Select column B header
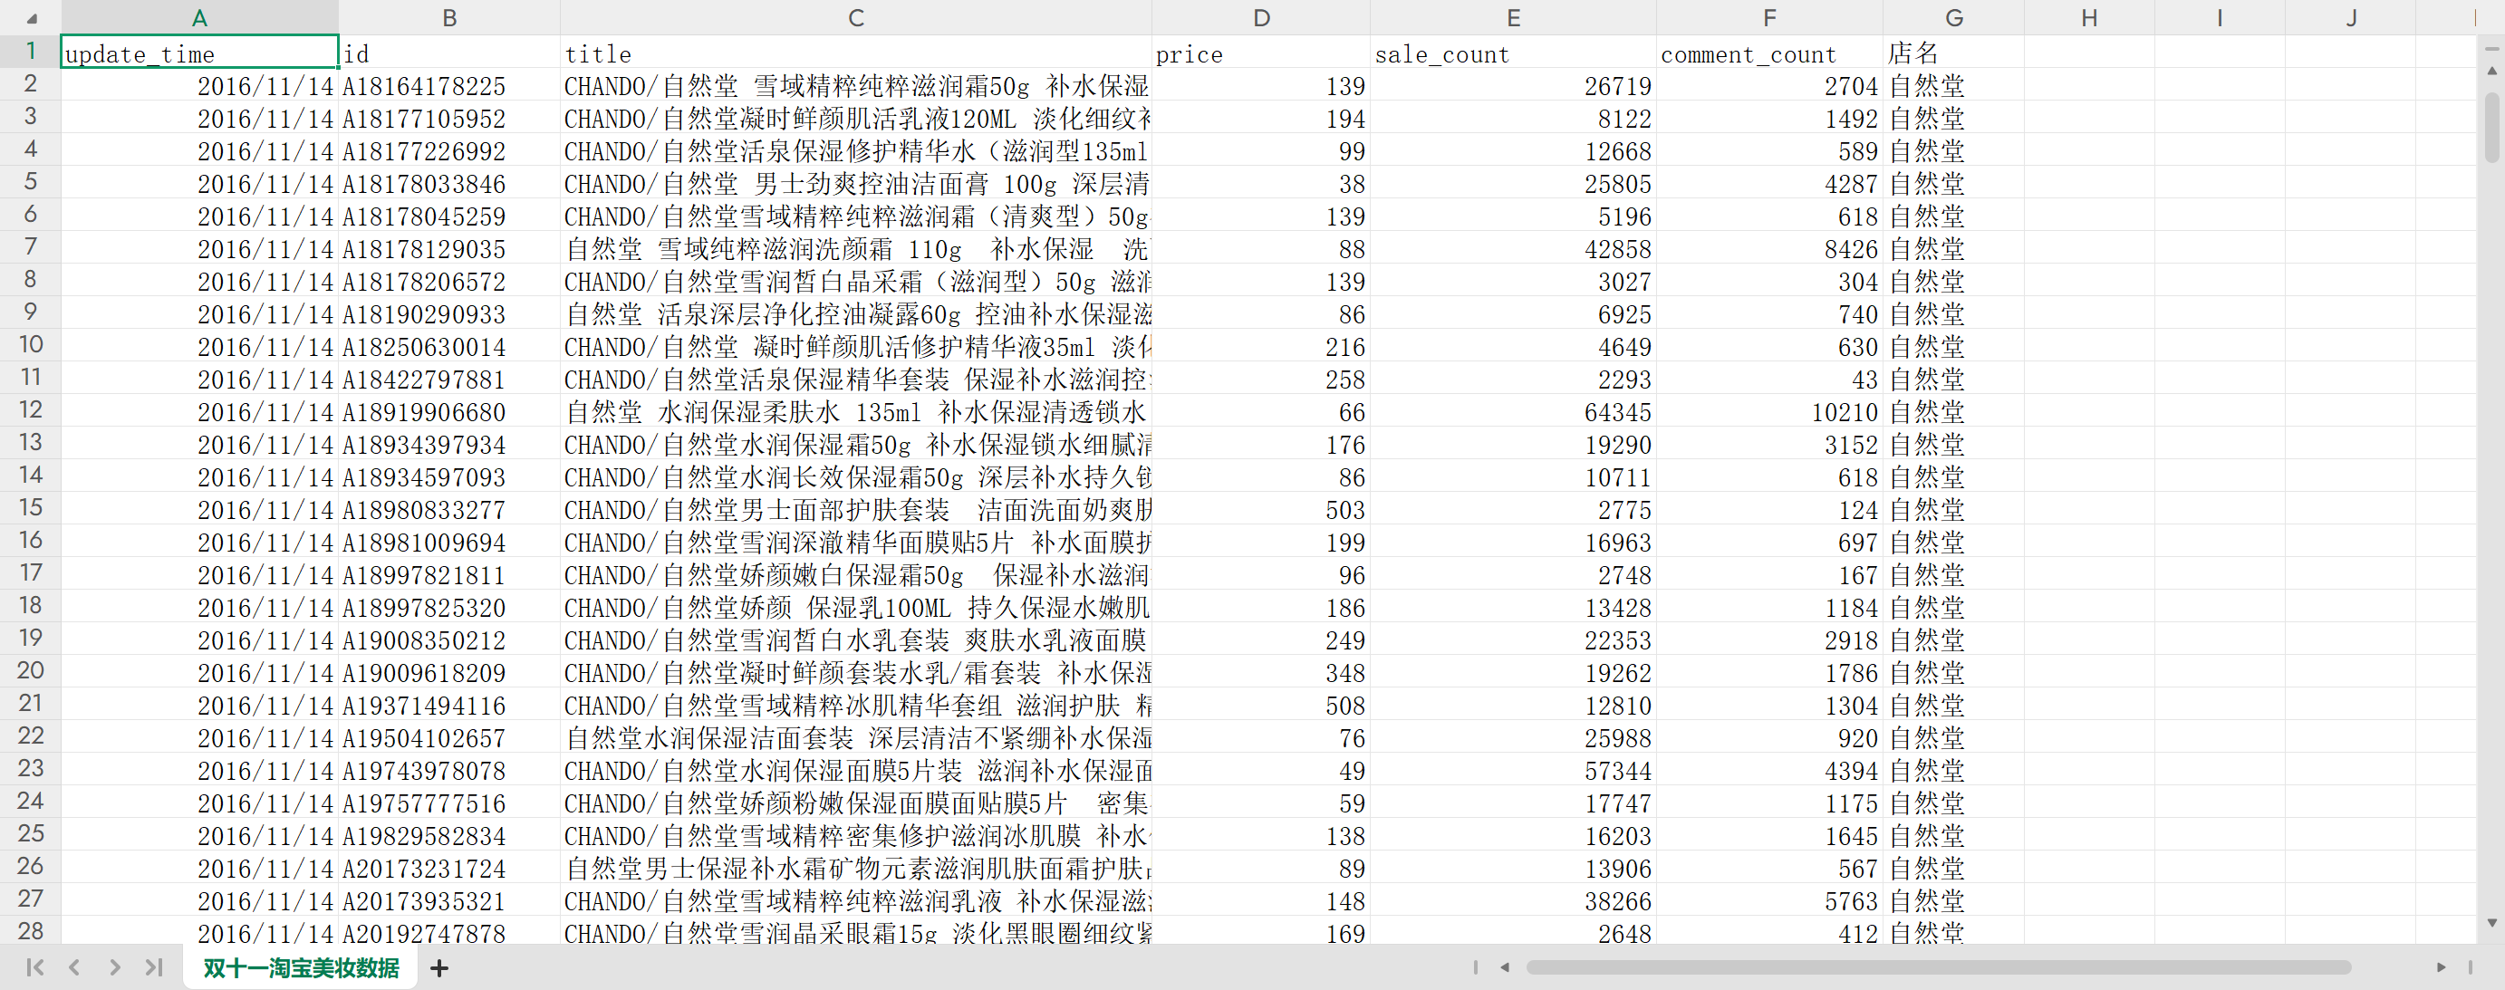The image size is (2505, 990). tap(449, 17)
